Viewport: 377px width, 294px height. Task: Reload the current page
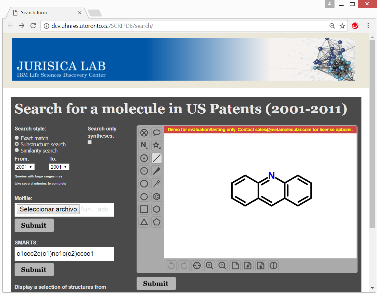click(x=33, y=26)
